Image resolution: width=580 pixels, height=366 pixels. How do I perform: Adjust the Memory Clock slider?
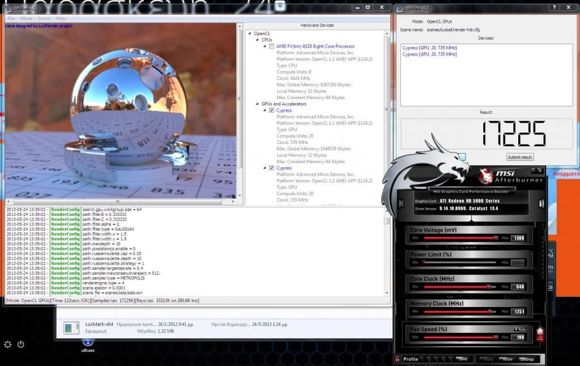(460, 312)
